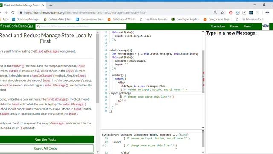Click the handleChange() term in first paragraph
This screenshot has width=273, height=154.
pos(43,76)
